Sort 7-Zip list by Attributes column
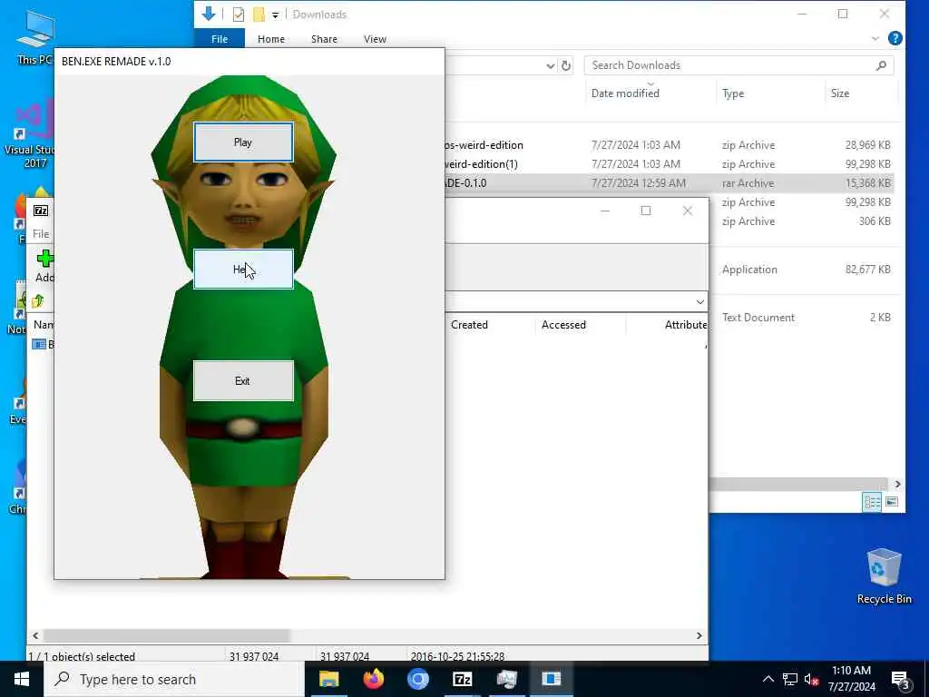Image resolution: width=929 pixels, height=697 pixels. (x=686, y=325)
